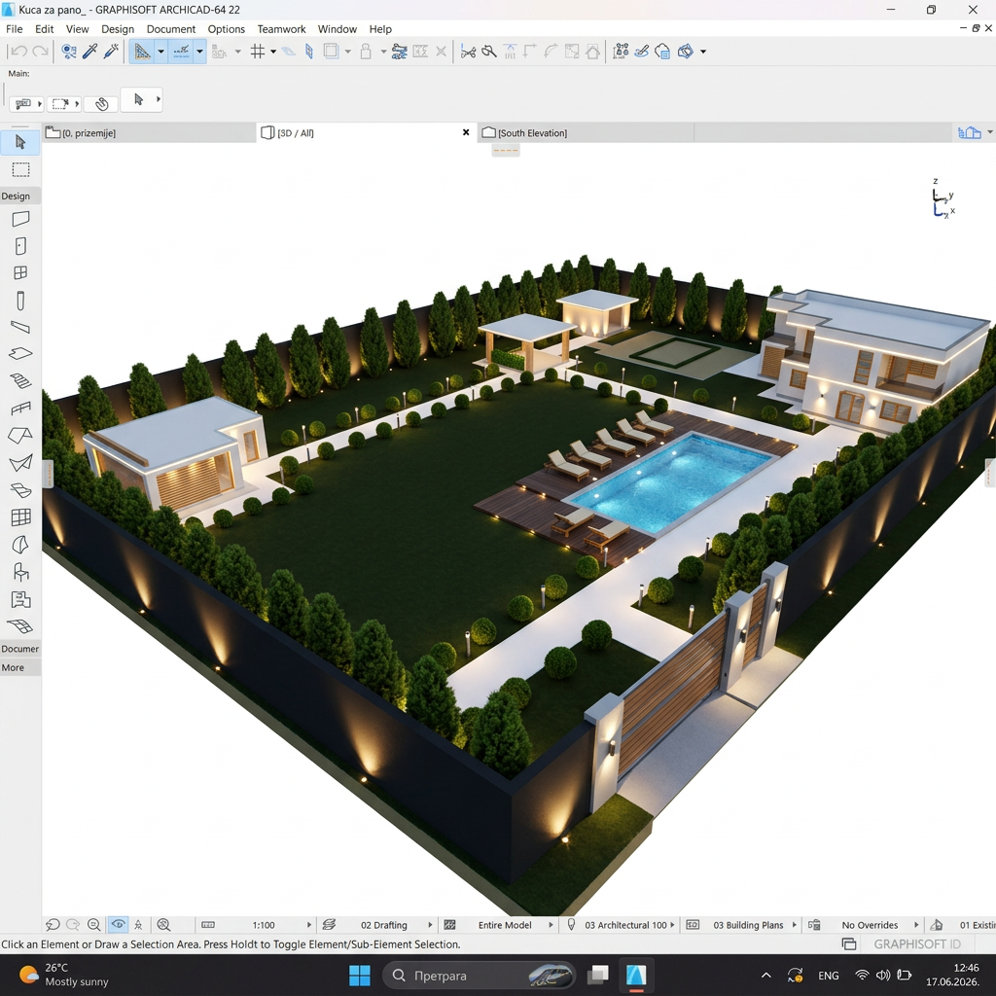Activate the Door tool

point(20,246)
